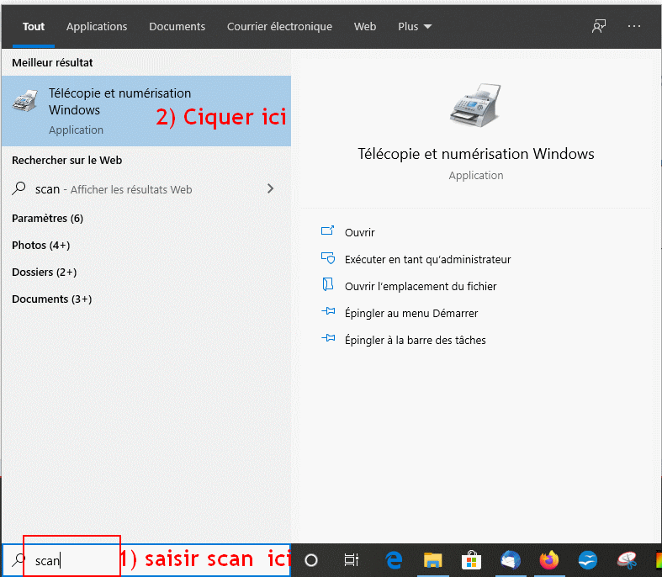This screenshot has height=577, width=662.
Task: Click the Ouvrir open-window icon
Action: pyautogui.click(x=327, y=230)
